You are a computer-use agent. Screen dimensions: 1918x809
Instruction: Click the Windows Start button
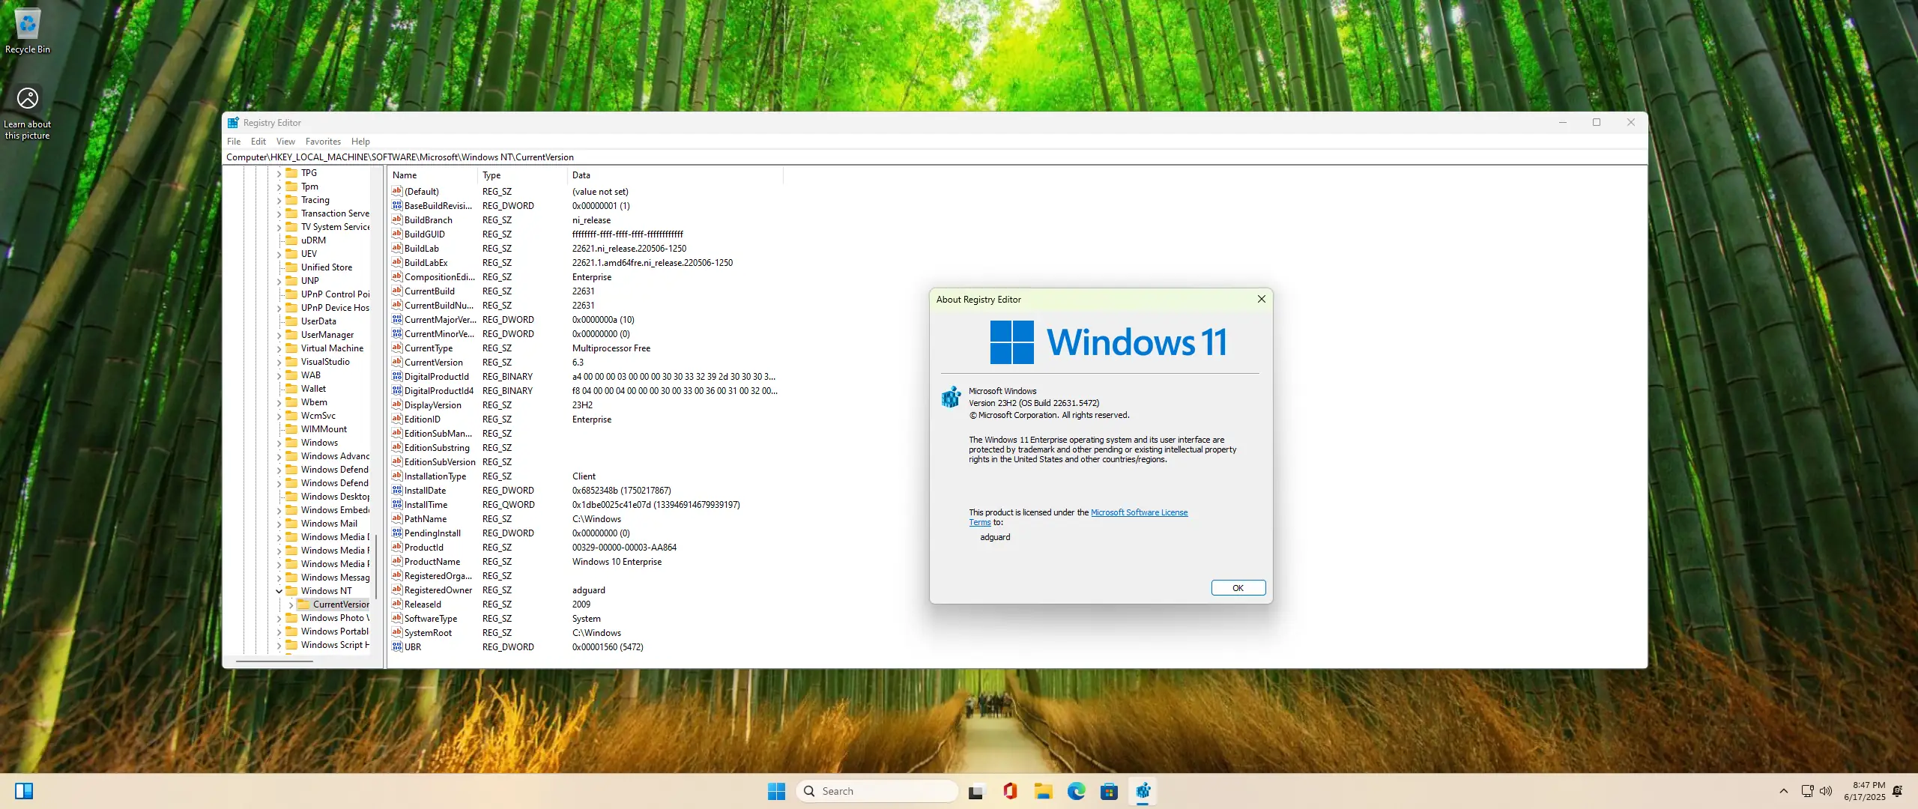coord(776,791)
